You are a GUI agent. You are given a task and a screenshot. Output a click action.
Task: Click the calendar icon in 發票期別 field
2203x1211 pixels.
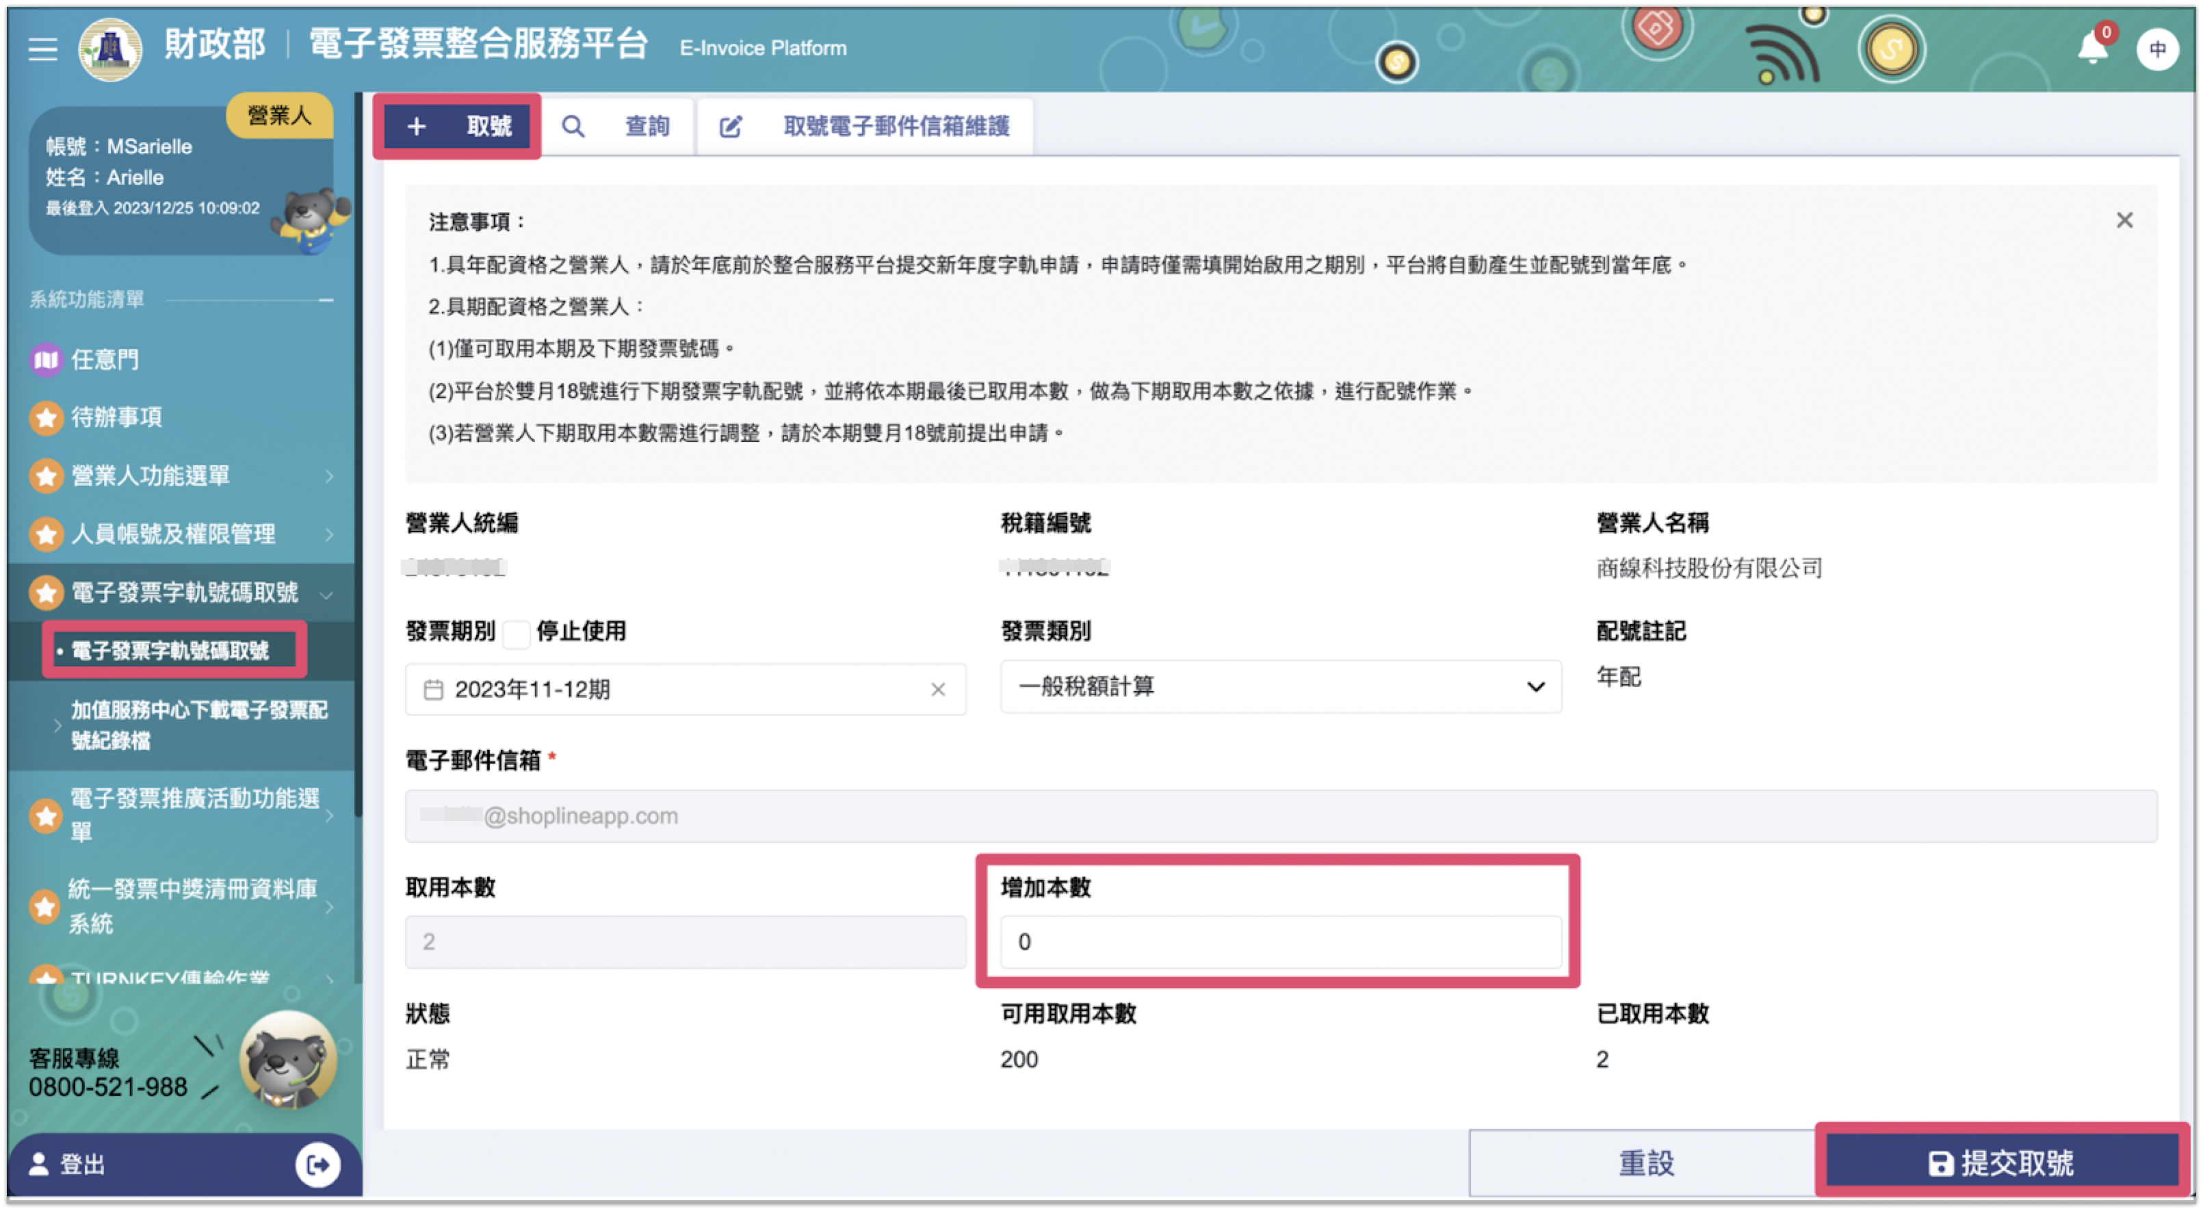pyautogui.click(x=434, y=690)
